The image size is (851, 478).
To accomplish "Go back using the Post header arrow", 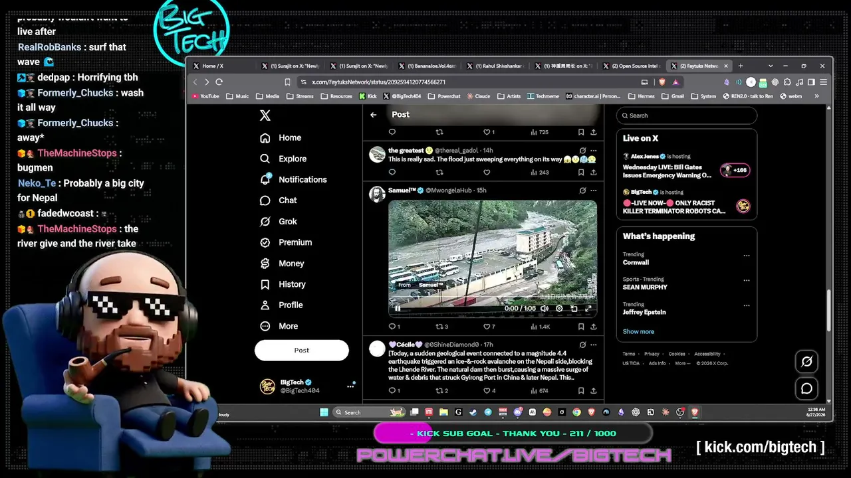I will [x=374, y=115].
